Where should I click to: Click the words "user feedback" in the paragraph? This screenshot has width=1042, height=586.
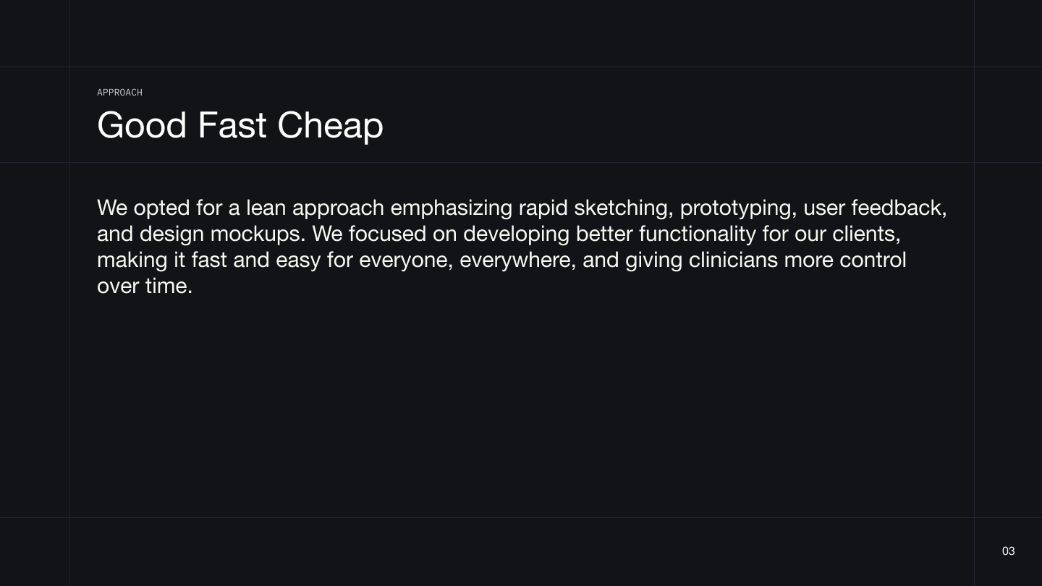click(873, 208)
